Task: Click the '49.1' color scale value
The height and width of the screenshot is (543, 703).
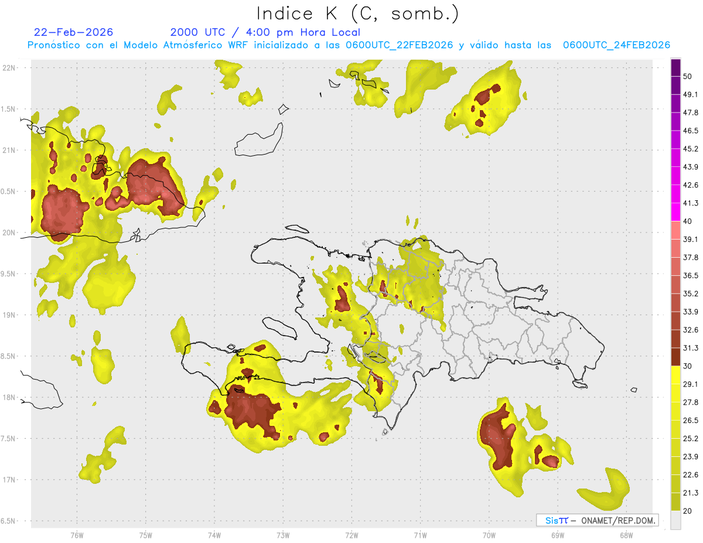Action: (x=691, y=95)
